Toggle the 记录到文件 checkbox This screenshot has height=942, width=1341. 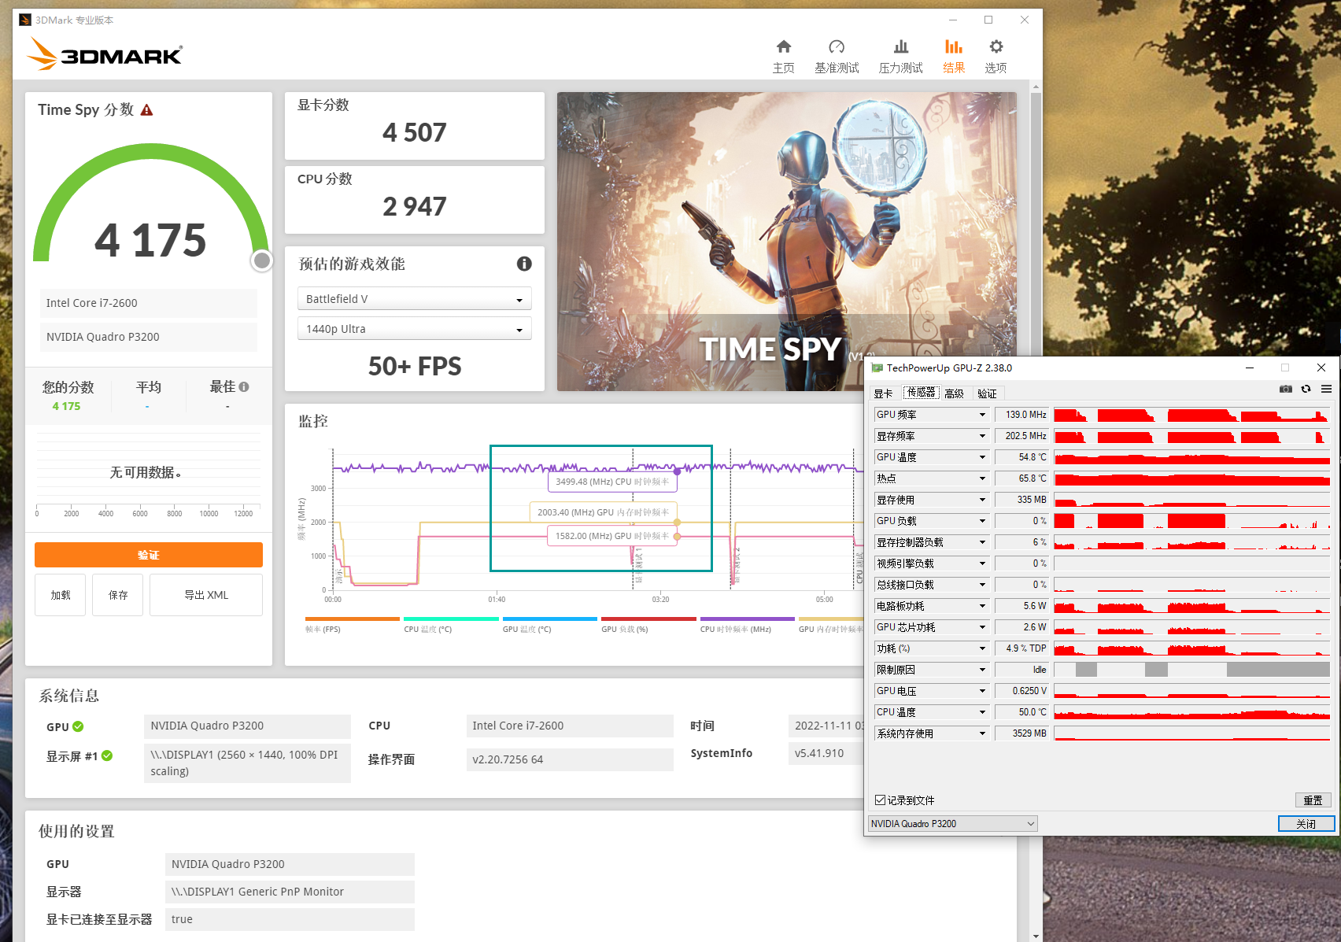click(x=880, y=800)
